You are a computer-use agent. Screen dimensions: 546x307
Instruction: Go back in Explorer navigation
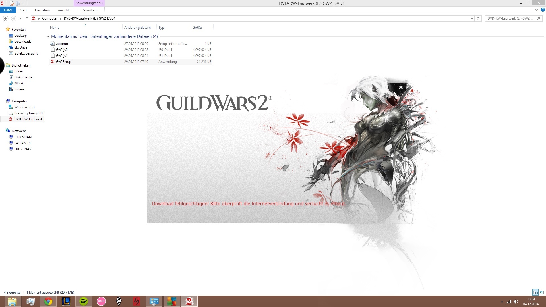[x=5, y=18]
